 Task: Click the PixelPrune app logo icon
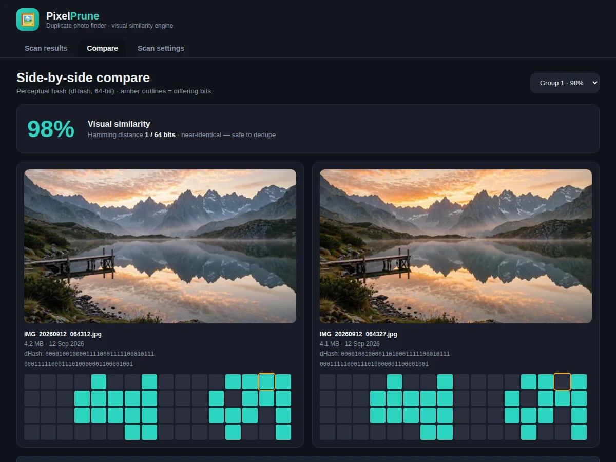28,20
